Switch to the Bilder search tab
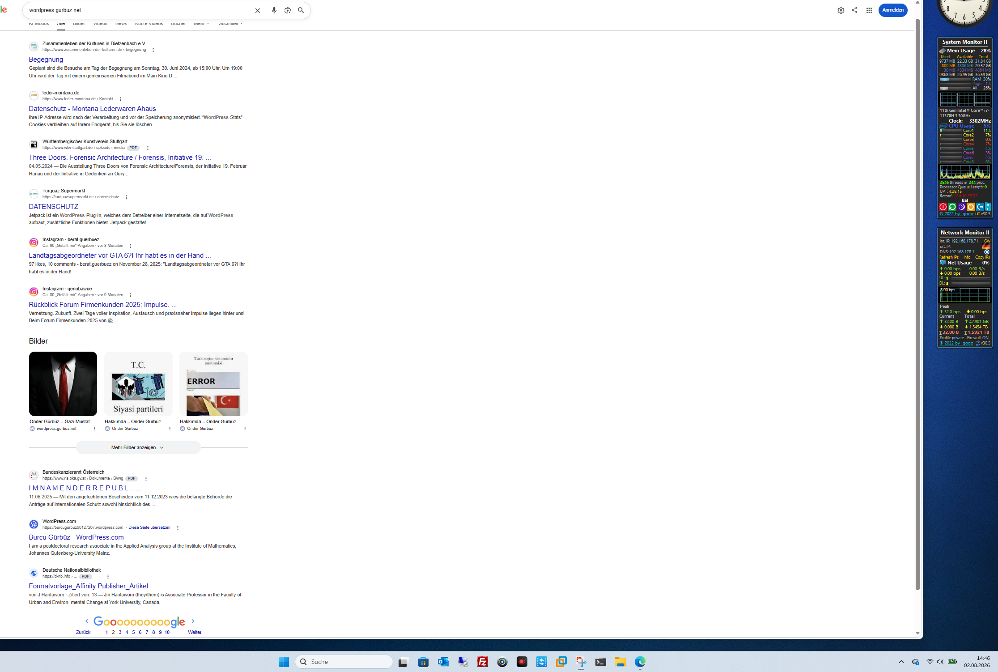998x672 pixels. 79,24
